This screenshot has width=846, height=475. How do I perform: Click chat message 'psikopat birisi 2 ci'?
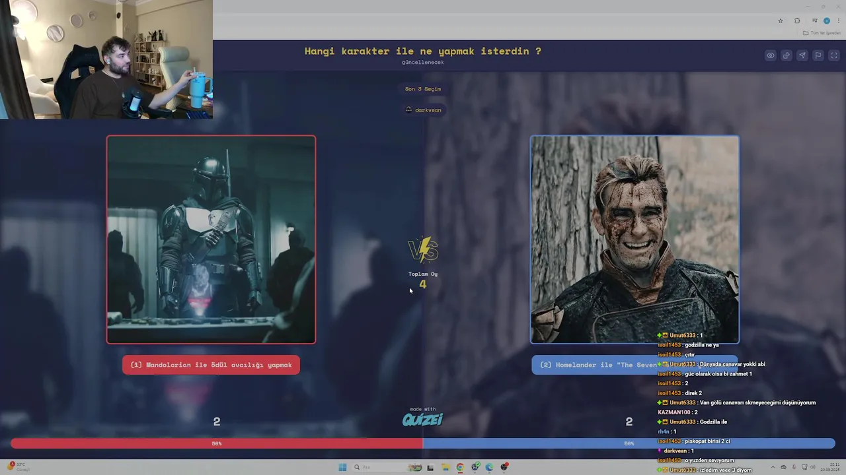pos(707,441)
